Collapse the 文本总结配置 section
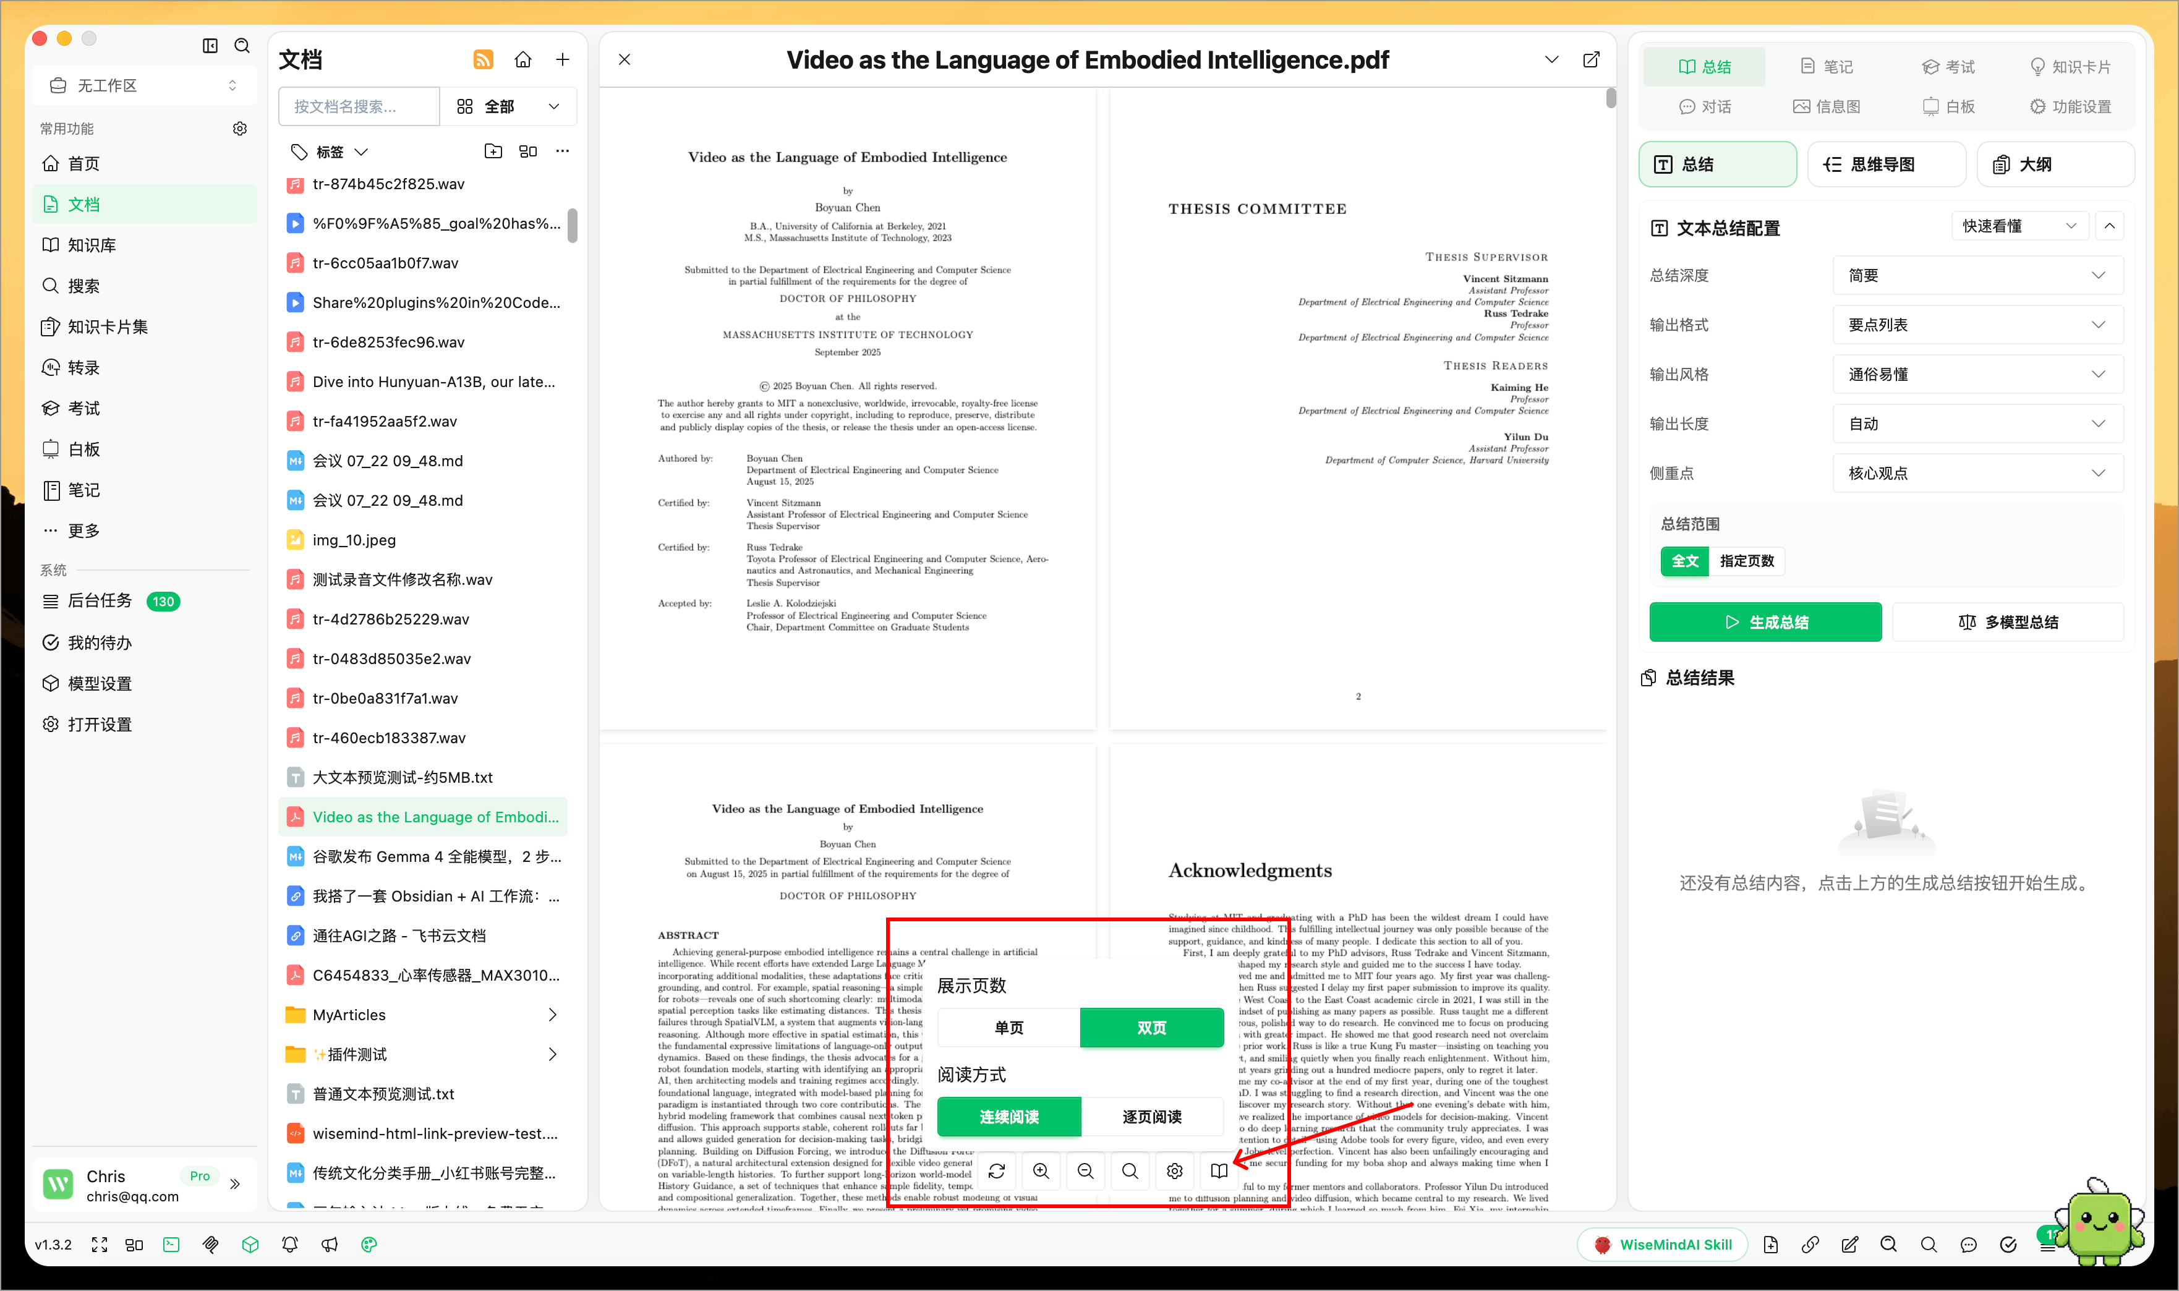The height and width of the screenshot is (1291, 2179). point(2109,226)
